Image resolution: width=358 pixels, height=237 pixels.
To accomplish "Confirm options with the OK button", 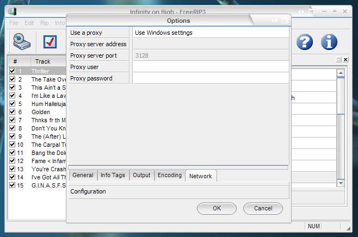I will (217, 208).
